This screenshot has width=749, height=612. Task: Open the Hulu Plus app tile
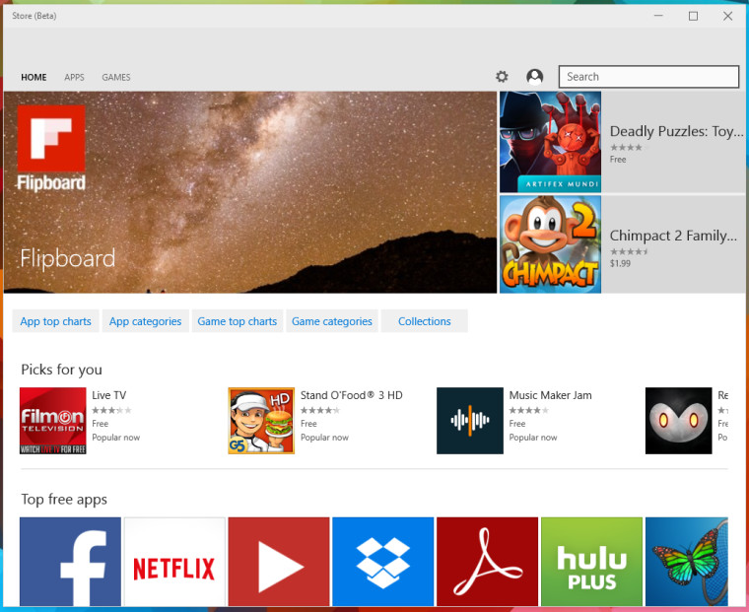click(592, 562)
